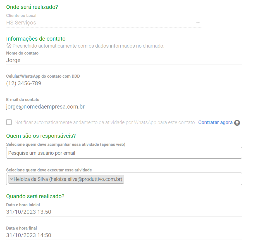Enable WhatsApp activity notifications for this contact
This screenshot has width=258, height=241.
[9, 122]
